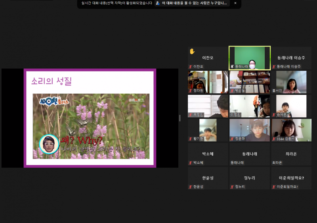The image size is (317, 223).
Task: Click the muted mic icon beside 이준희일까요?
Action: point(274,187)
